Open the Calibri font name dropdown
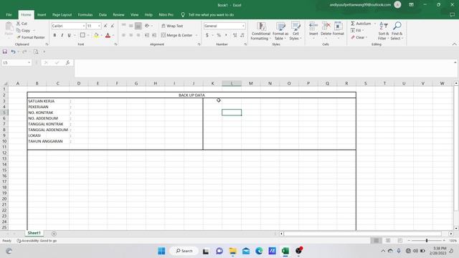The image size is (459, 258). pyautogui.click(x=84, y=26)
